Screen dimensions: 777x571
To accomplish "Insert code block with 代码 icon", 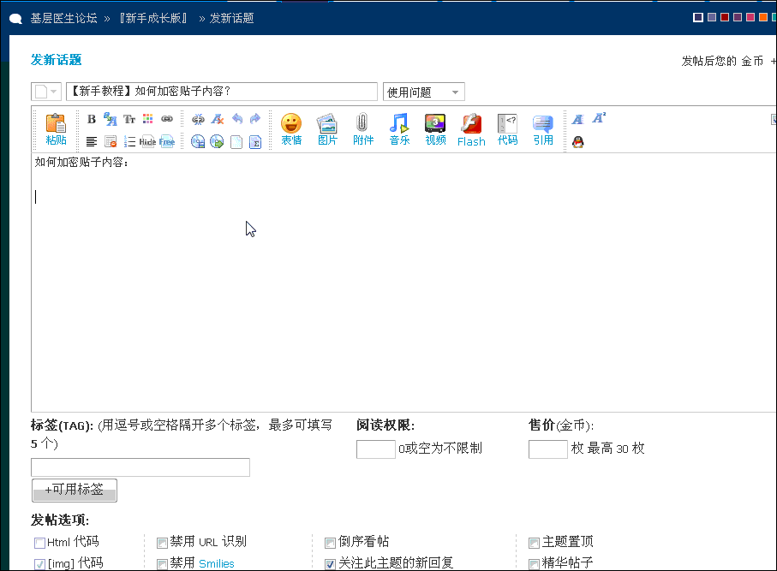I will (x=507, y=128).
